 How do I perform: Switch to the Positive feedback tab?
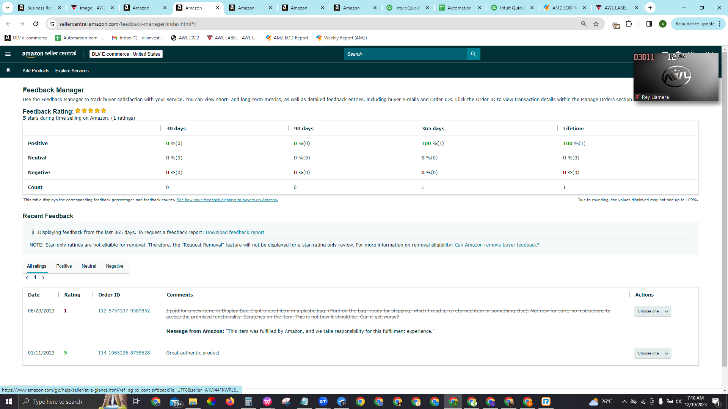pyautogui.click(x=64, y=266)
